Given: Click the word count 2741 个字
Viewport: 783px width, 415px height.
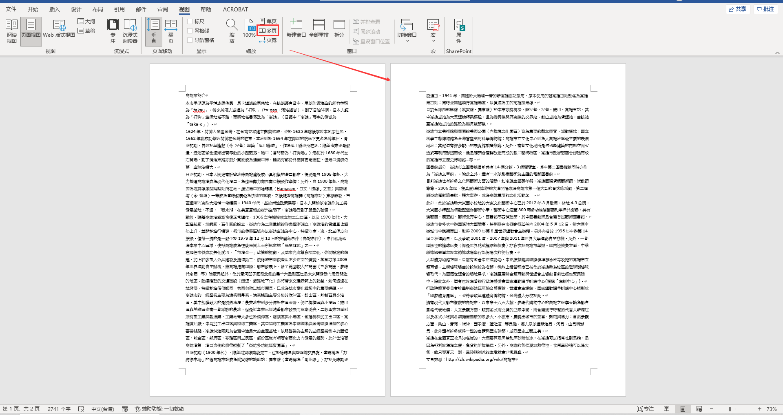Looking at the screenshot, I should coord(59,409).
